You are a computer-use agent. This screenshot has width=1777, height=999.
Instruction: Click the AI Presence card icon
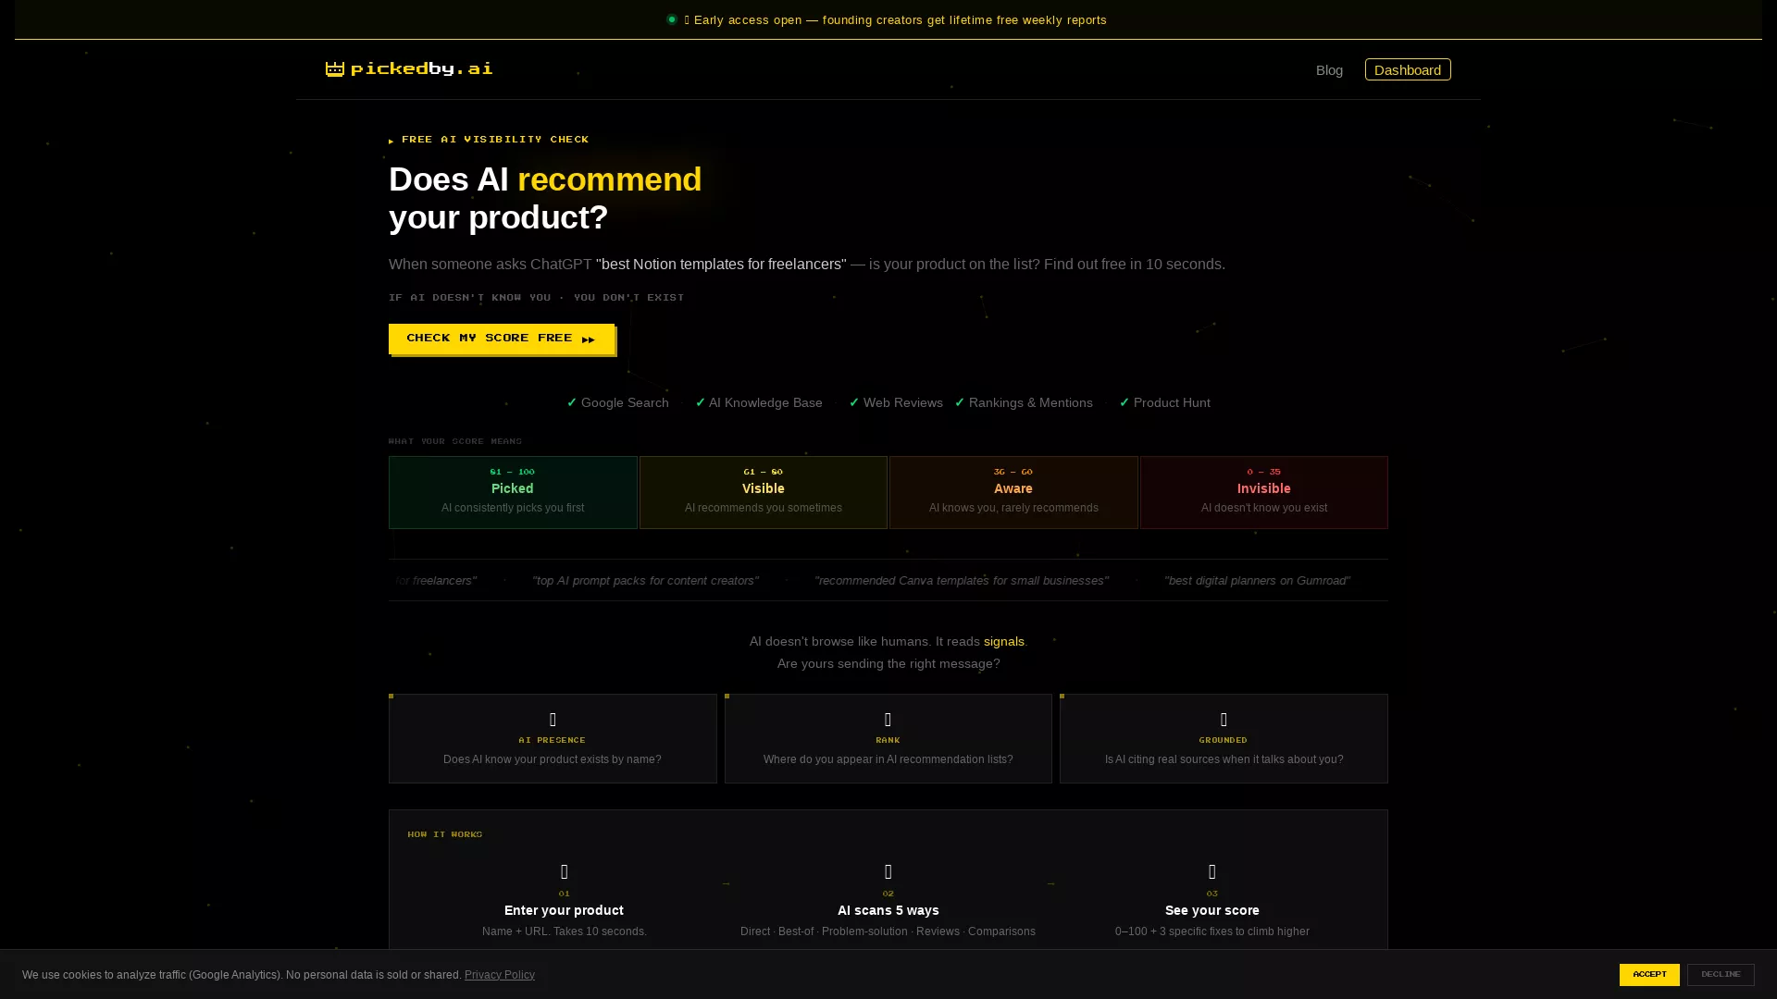[x=553, y=721]
